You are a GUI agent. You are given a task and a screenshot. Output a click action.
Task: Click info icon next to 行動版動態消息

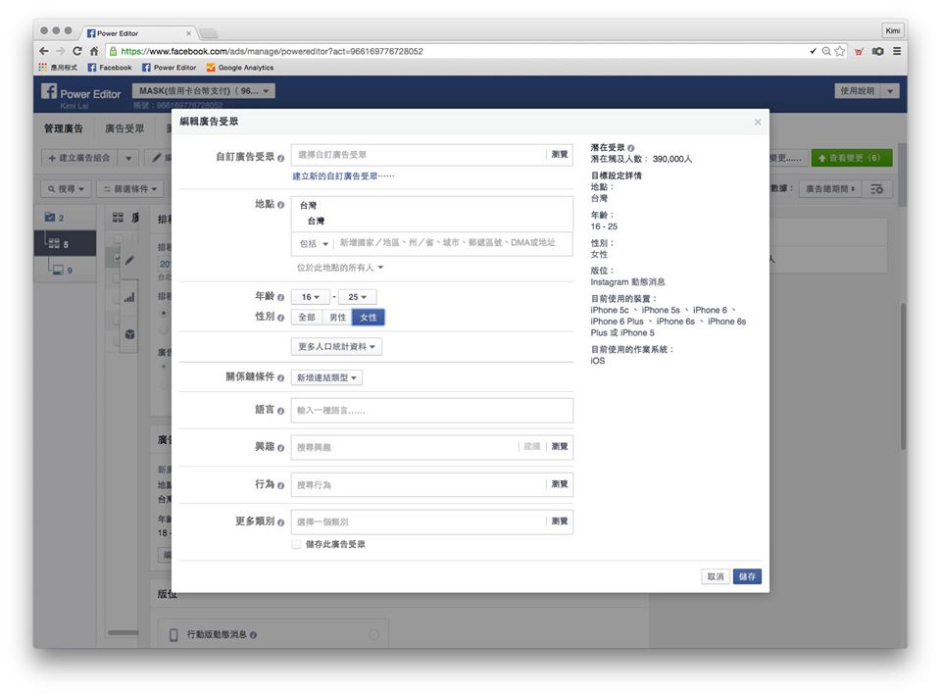pyautogui.click(x=253, y=635)
